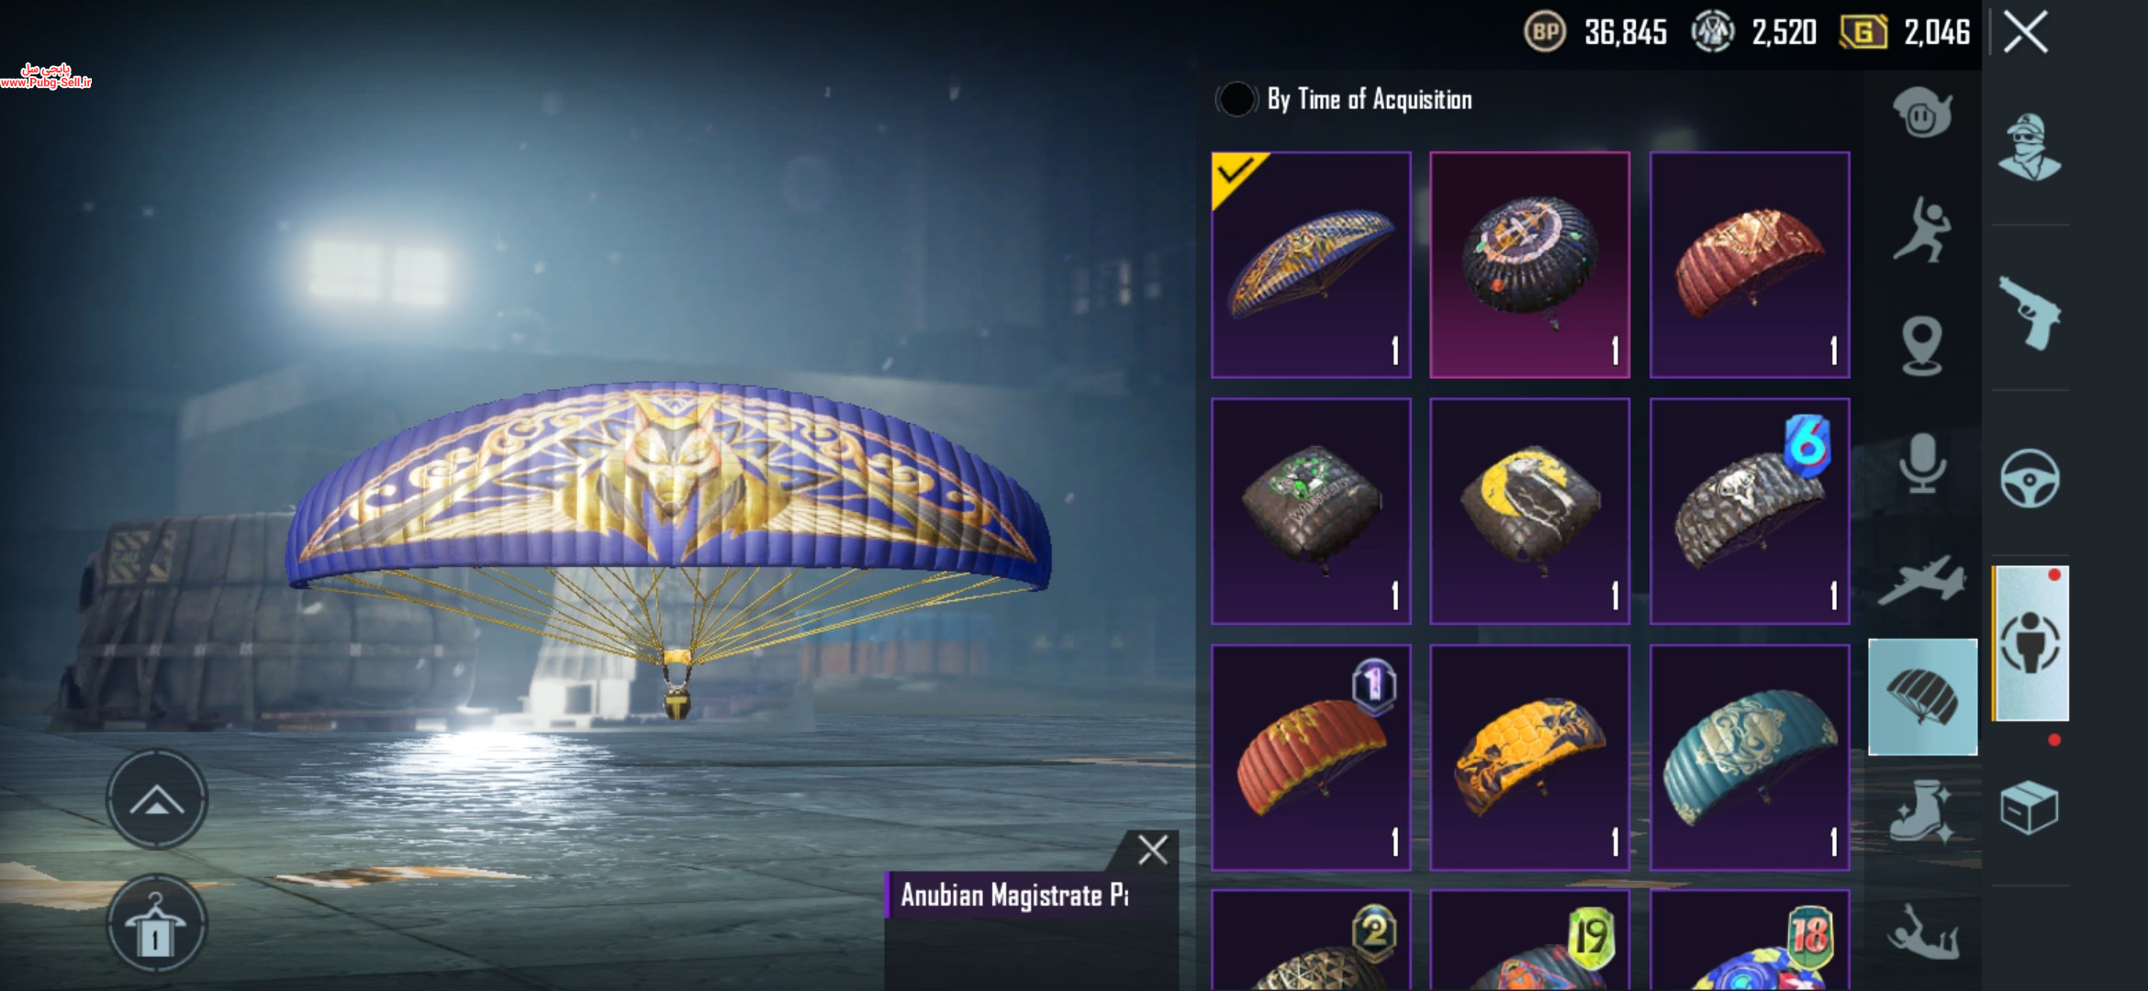Choose the highlighted dark round parachute

click(1530, 264)
